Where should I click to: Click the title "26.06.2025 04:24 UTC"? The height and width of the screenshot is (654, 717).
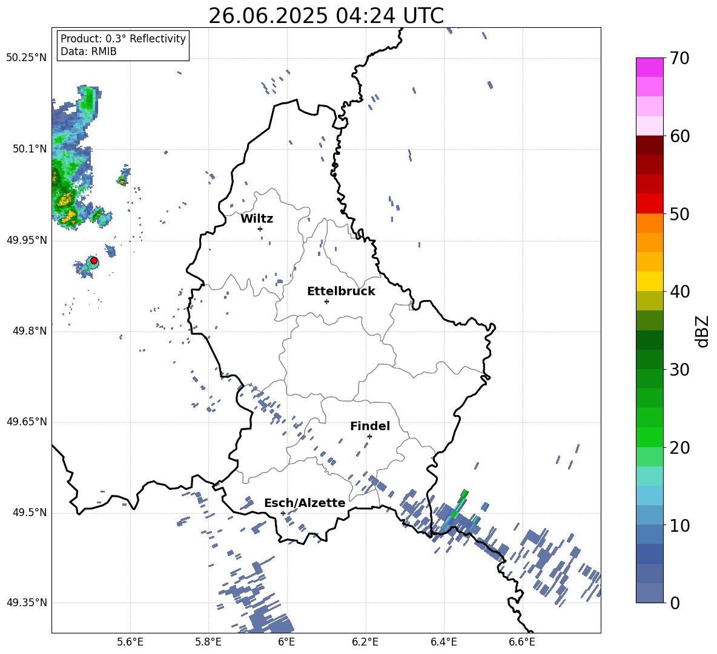326,16
